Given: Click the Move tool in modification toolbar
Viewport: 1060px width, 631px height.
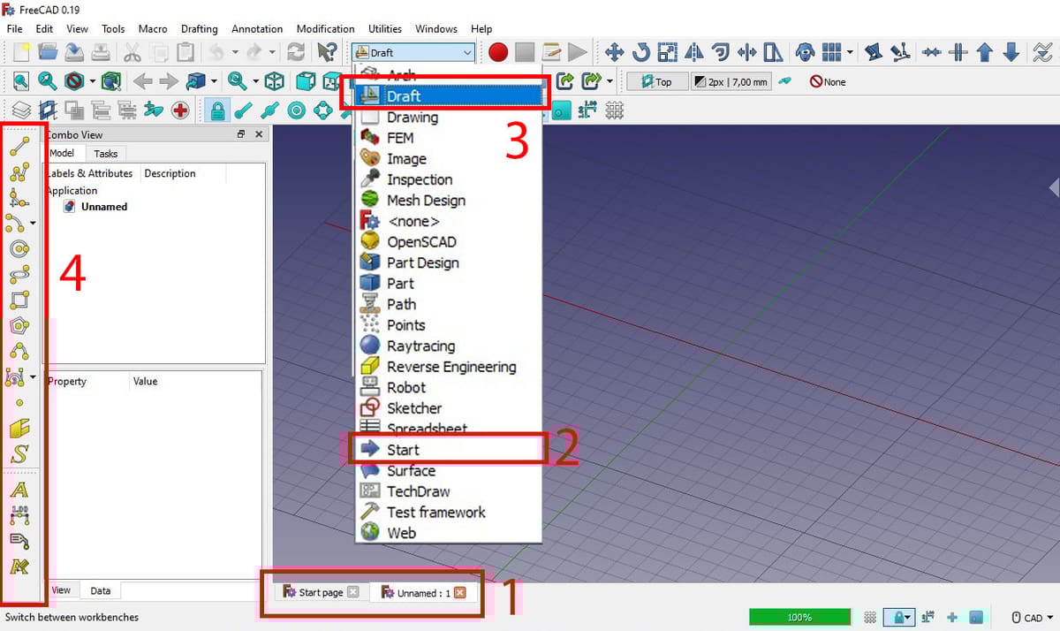Looking at the screenshot, I should (615, 52).
